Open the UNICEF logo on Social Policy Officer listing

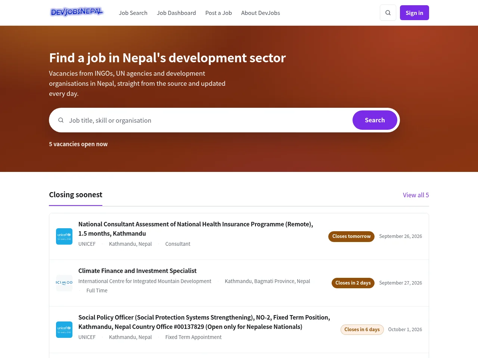click(64, 330)
